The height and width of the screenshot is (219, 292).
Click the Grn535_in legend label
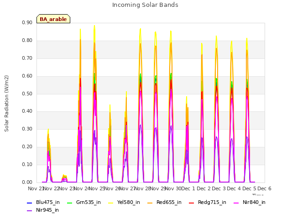click(x=88, y=202)
